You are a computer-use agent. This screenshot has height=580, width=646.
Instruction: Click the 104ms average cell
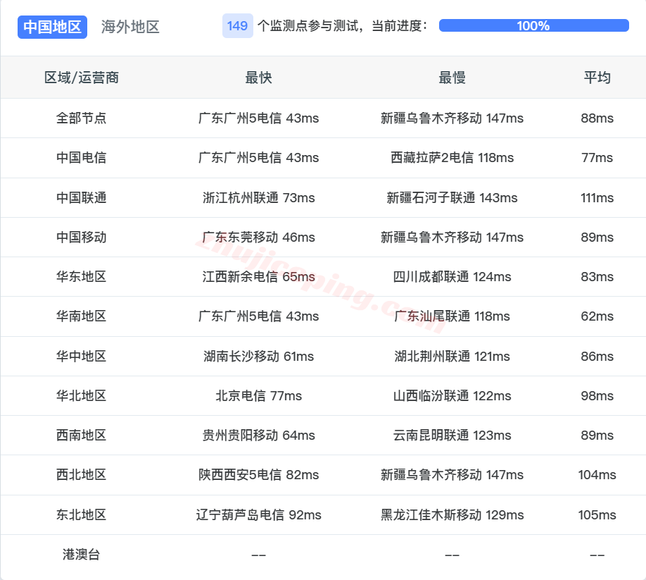597,475
